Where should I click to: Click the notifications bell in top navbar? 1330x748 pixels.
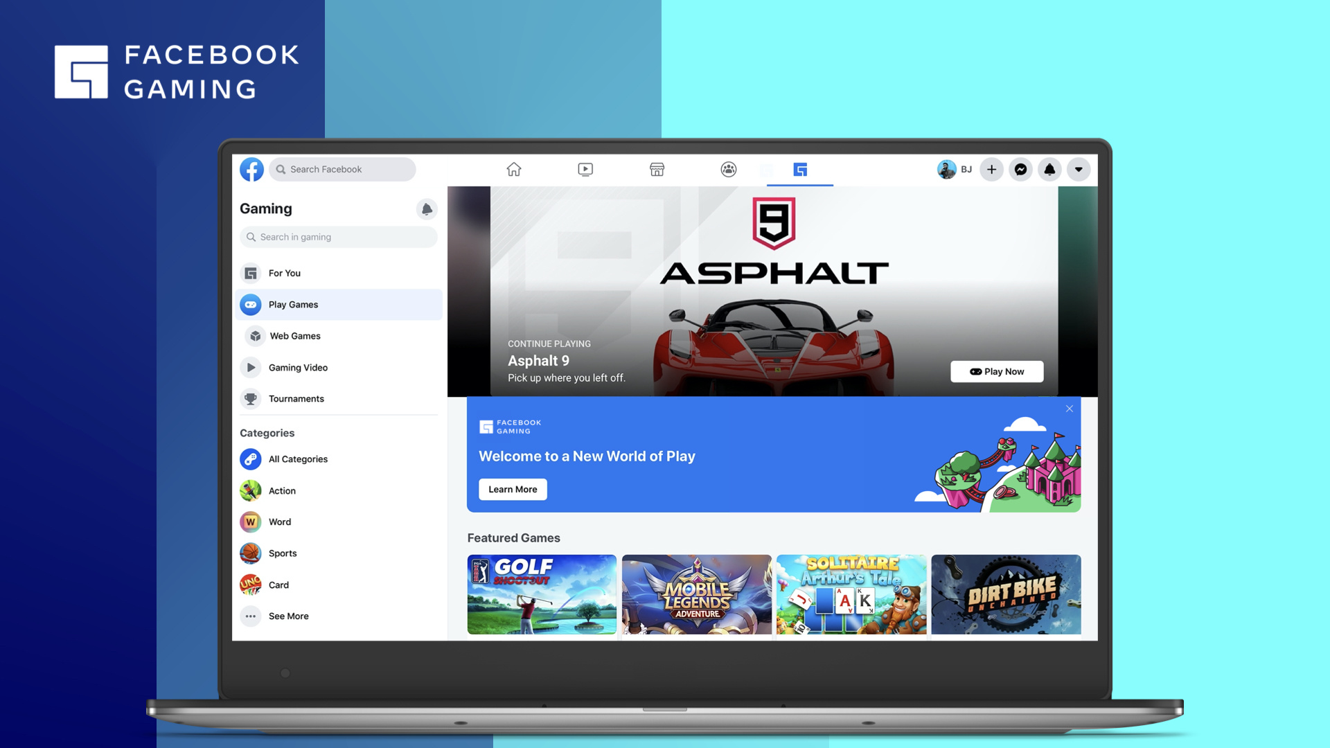click(x=1049, y=169)
